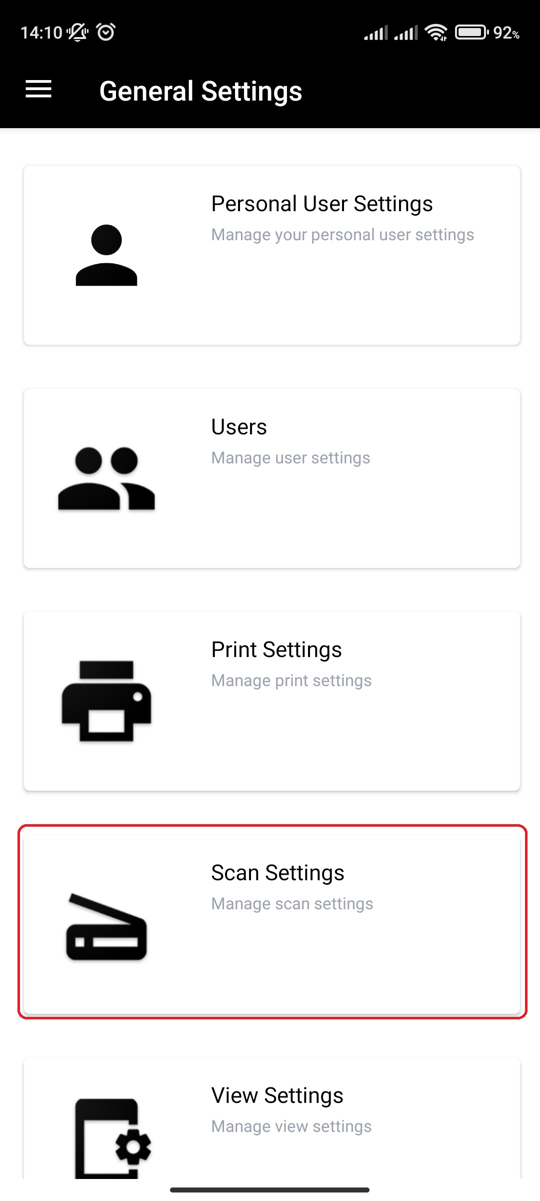Tap the phone-with-gear View Settings icon
This screenshot has height=1201, width=540.
[x=113, y=1138]
